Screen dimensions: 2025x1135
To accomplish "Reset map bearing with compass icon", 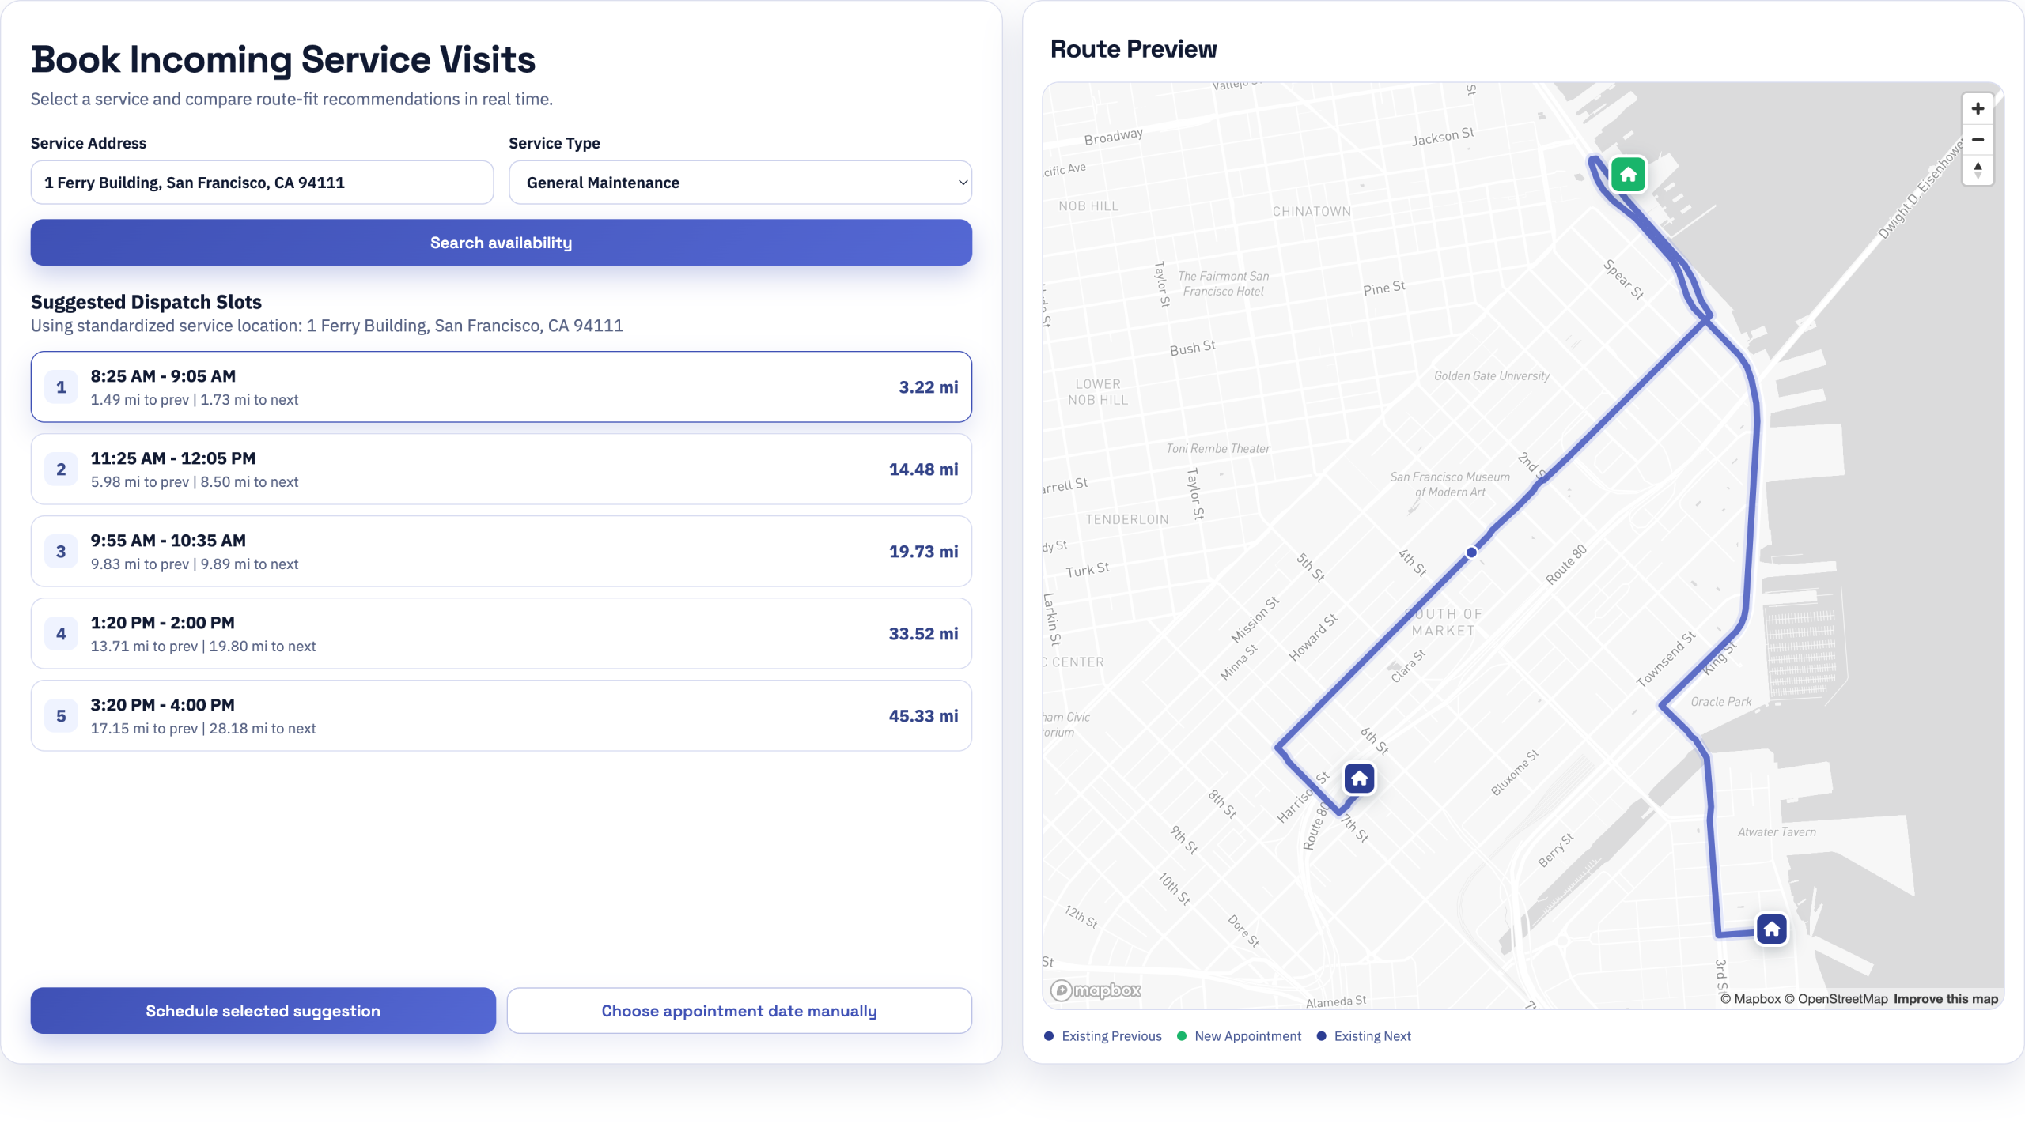I will (1978, 170).
